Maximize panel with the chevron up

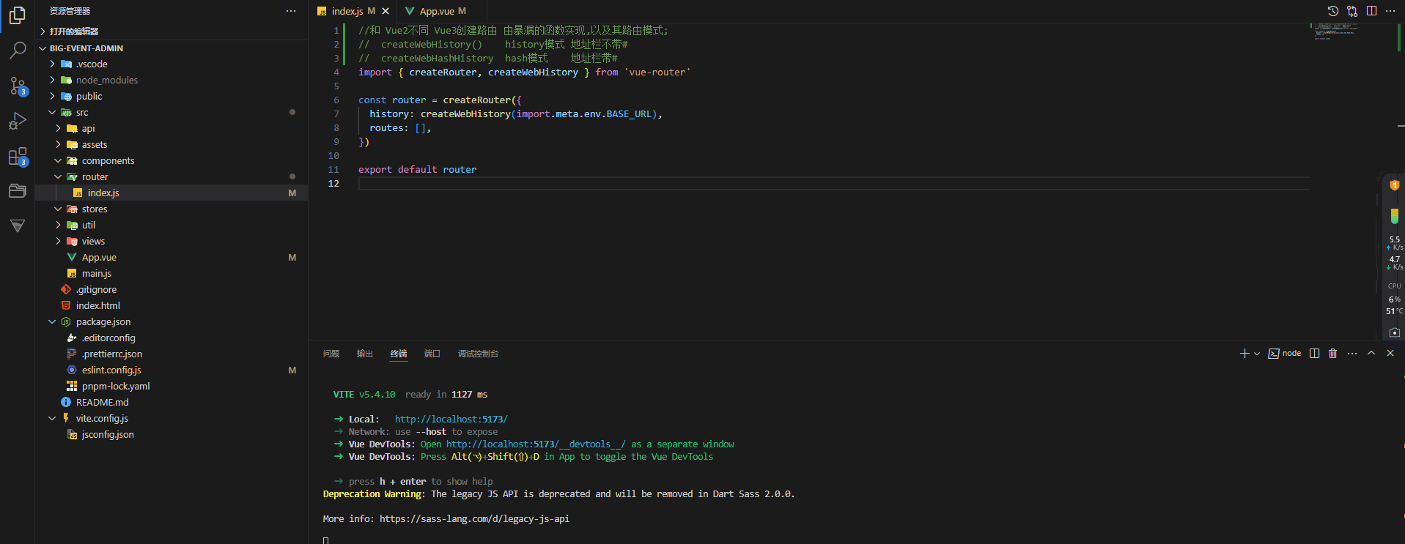click(1371, 354)
